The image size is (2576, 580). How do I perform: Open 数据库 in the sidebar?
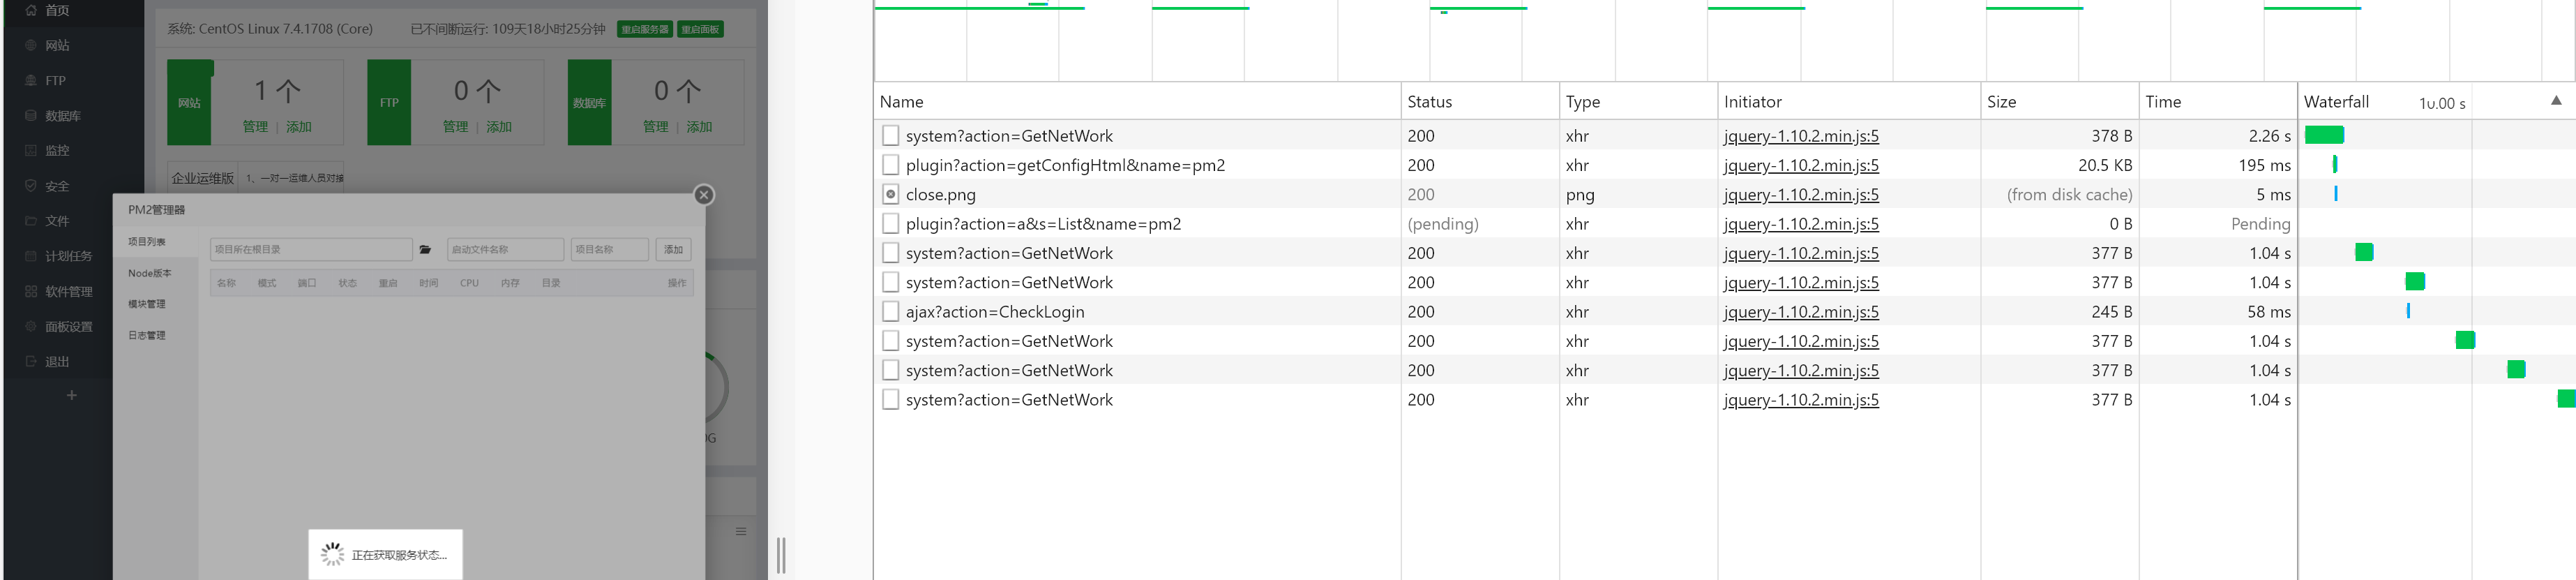[62, 116]
